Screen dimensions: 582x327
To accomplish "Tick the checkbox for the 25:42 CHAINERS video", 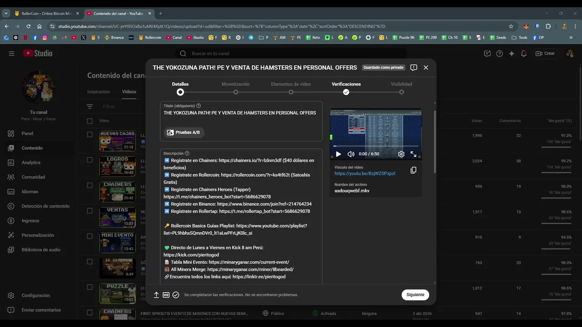I will click(x=90, y=185).
